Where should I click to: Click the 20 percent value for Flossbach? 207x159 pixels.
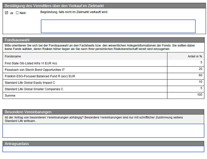(x=200, y=69)
